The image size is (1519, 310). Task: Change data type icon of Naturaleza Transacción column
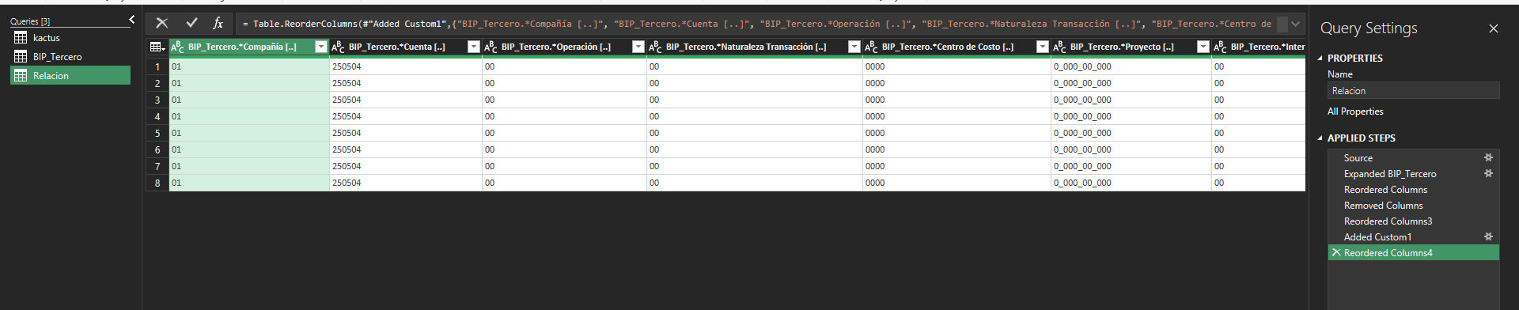pos(656,47)
